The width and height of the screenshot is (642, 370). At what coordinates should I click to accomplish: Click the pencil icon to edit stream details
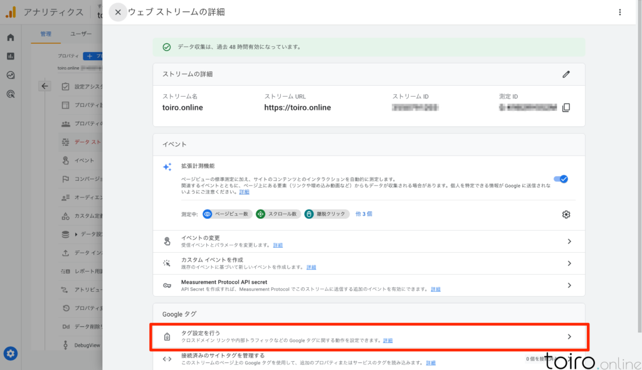click(566, 74)
